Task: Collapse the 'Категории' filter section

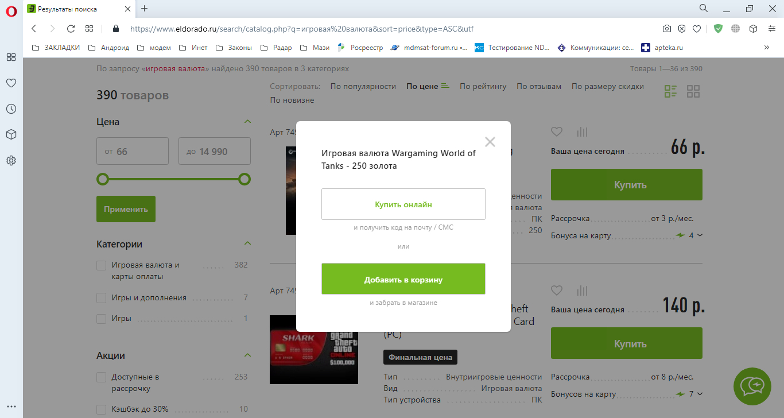Action: pyautogui.click(x=247, y=243)
